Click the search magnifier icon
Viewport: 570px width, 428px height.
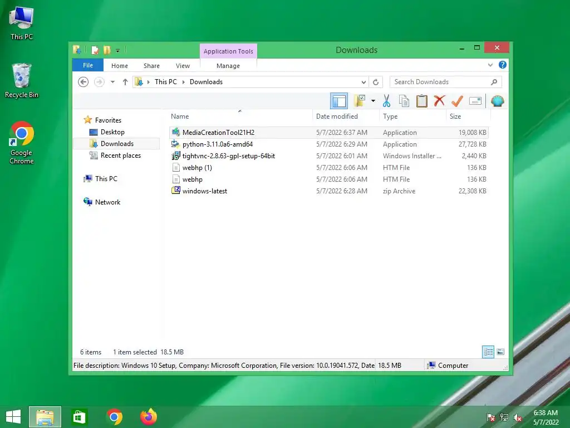494,82
